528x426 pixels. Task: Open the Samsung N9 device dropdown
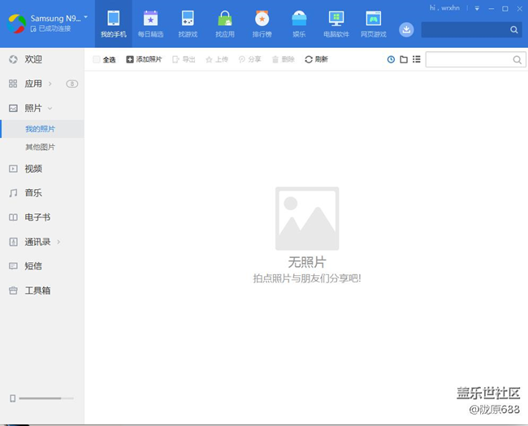tap(85, 16)
